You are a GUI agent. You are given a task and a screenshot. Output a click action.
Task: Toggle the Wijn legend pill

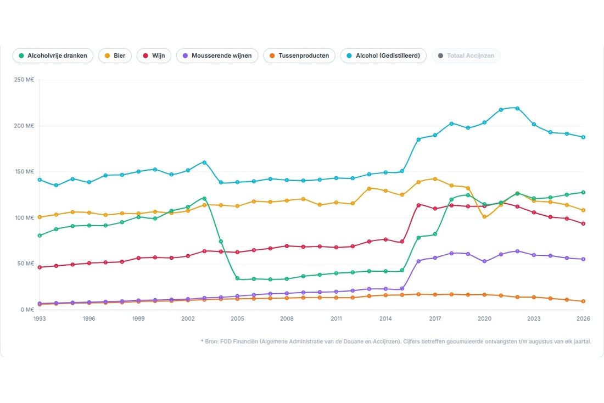154,55
